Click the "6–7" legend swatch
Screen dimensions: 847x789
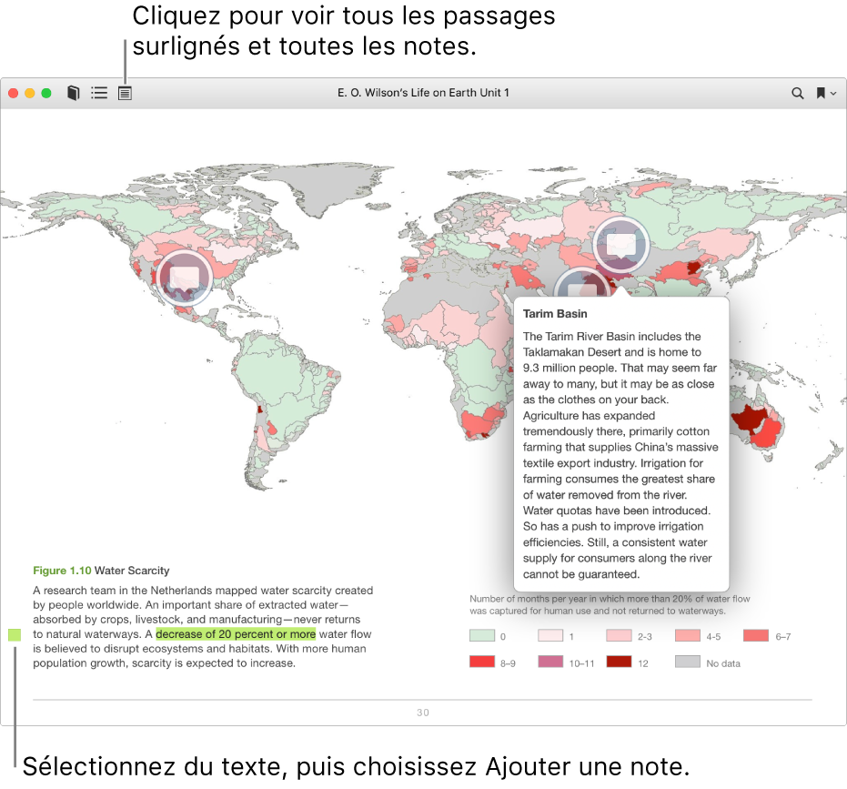coord(756,635)
